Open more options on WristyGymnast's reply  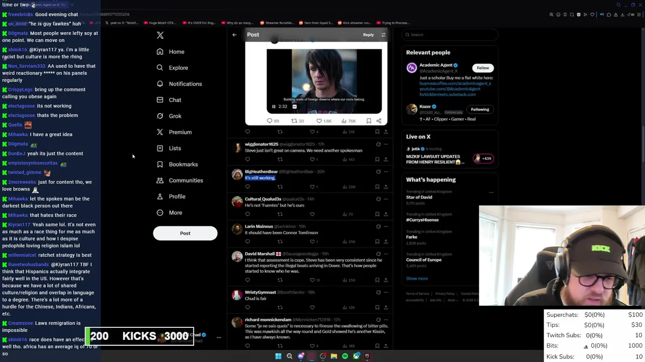[386, 292]
